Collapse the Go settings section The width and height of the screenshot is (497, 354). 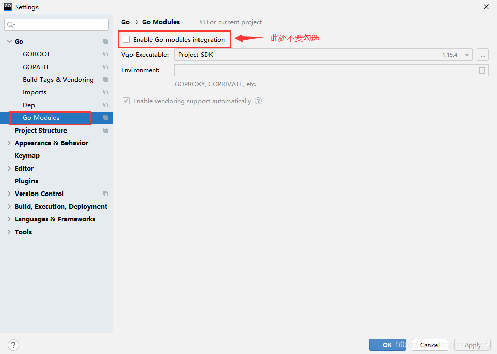coord(9,41)
